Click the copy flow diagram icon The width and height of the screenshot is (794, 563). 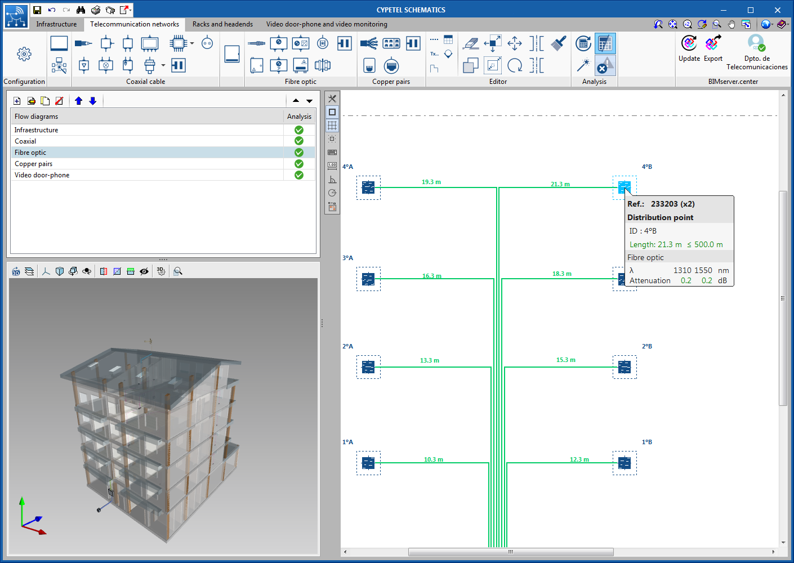coord(45,101)
